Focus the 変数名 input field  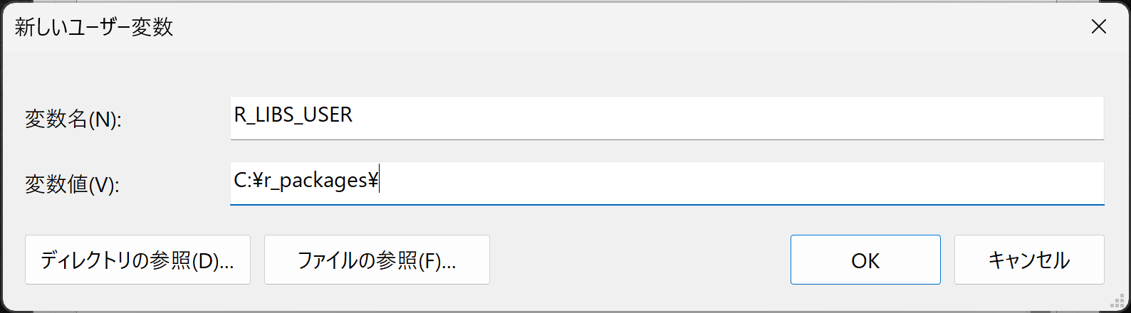(x=667, y=118)
